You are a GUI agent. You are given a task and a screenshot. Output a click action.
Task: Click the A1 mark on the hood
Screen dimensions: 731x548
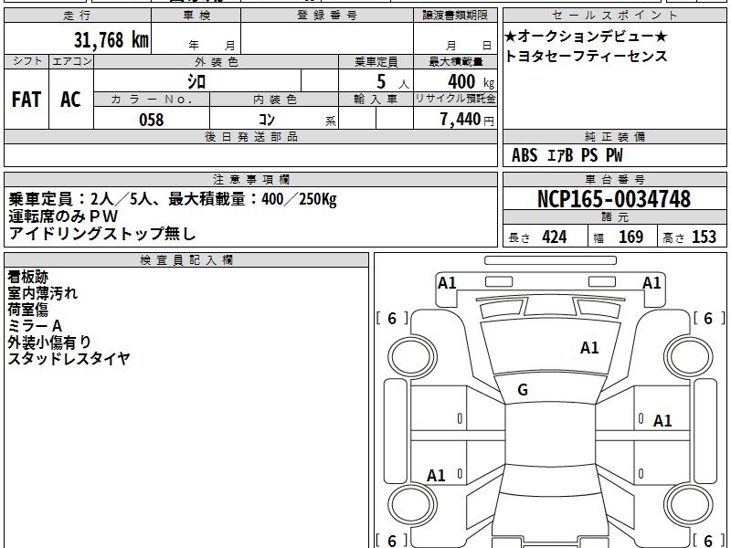tap(589, 348)
